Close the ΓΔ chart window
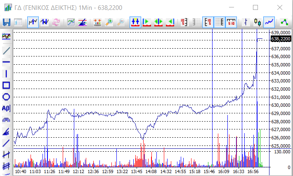Screen dimensions: 293x176 (280, 7)
